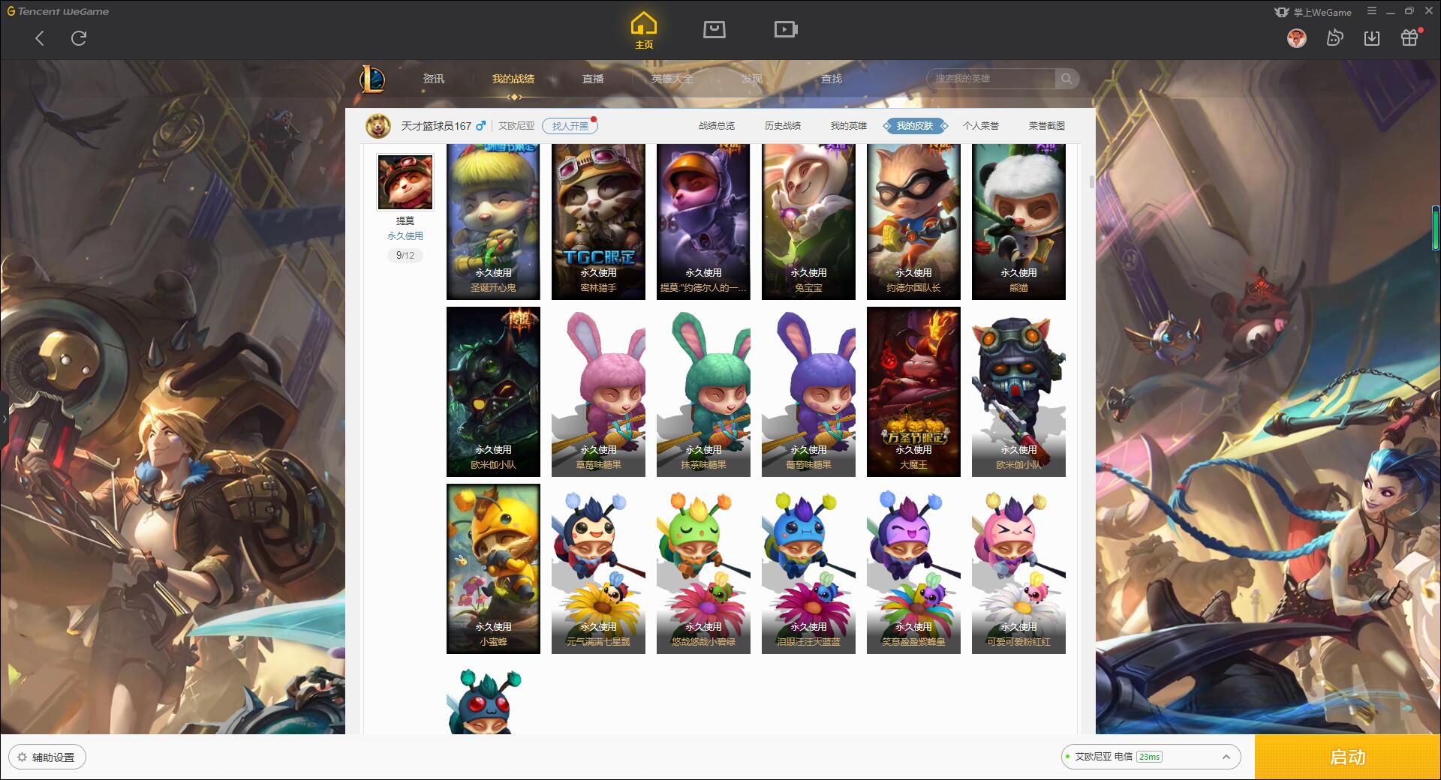Select the 兔宝宝 skin card
Viewport: 1441px width, 780px height.
808,222
